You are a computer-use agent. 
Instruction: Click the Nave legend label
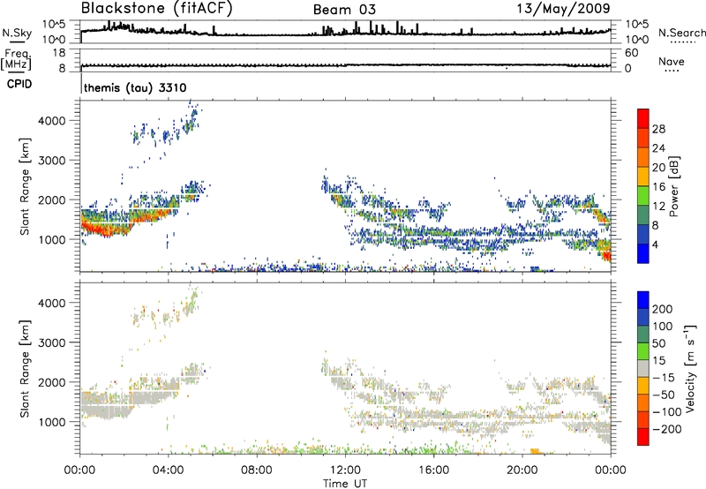672,61
